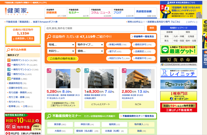Click the orange 検索 button

point(152,28)
